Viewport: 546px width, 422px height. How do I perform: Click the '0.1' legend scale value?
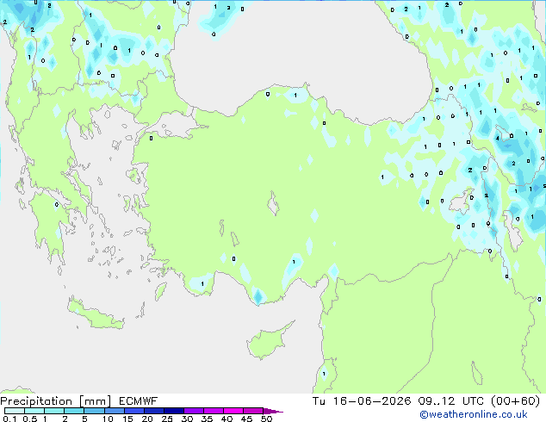click(x=9, y=419)
